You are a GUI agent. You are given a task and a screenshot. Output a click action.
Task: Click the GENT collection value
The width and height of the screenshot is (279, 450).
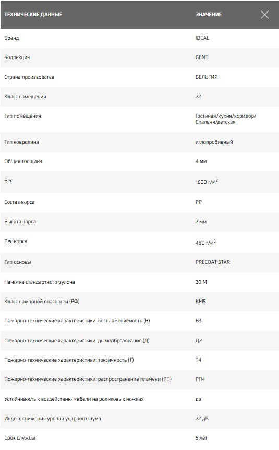202,57
